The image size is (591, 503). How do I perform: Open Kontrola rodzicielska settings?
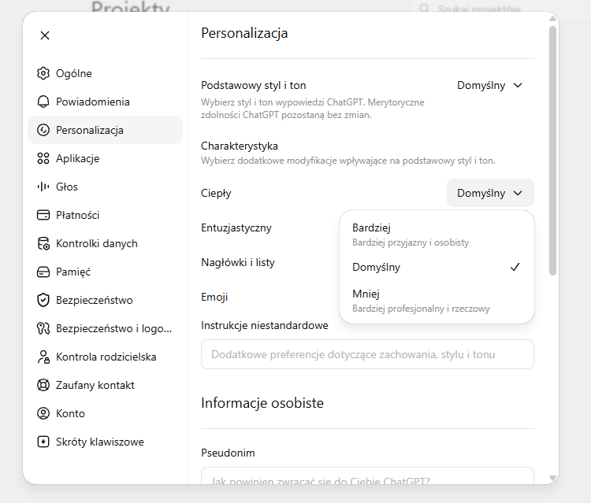(105, 357)
